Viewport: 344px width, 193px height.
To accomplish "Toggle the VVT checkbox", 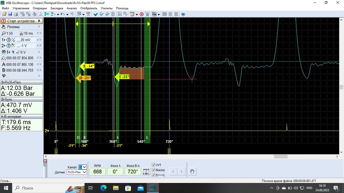I will (x=153, y=165).
